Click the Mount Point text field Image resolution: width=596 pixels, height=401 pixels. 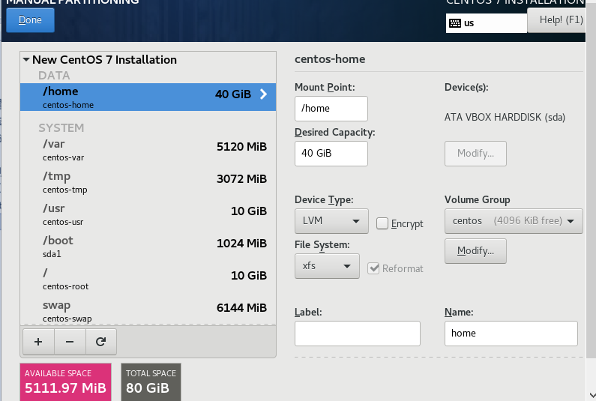coord(331,109)
